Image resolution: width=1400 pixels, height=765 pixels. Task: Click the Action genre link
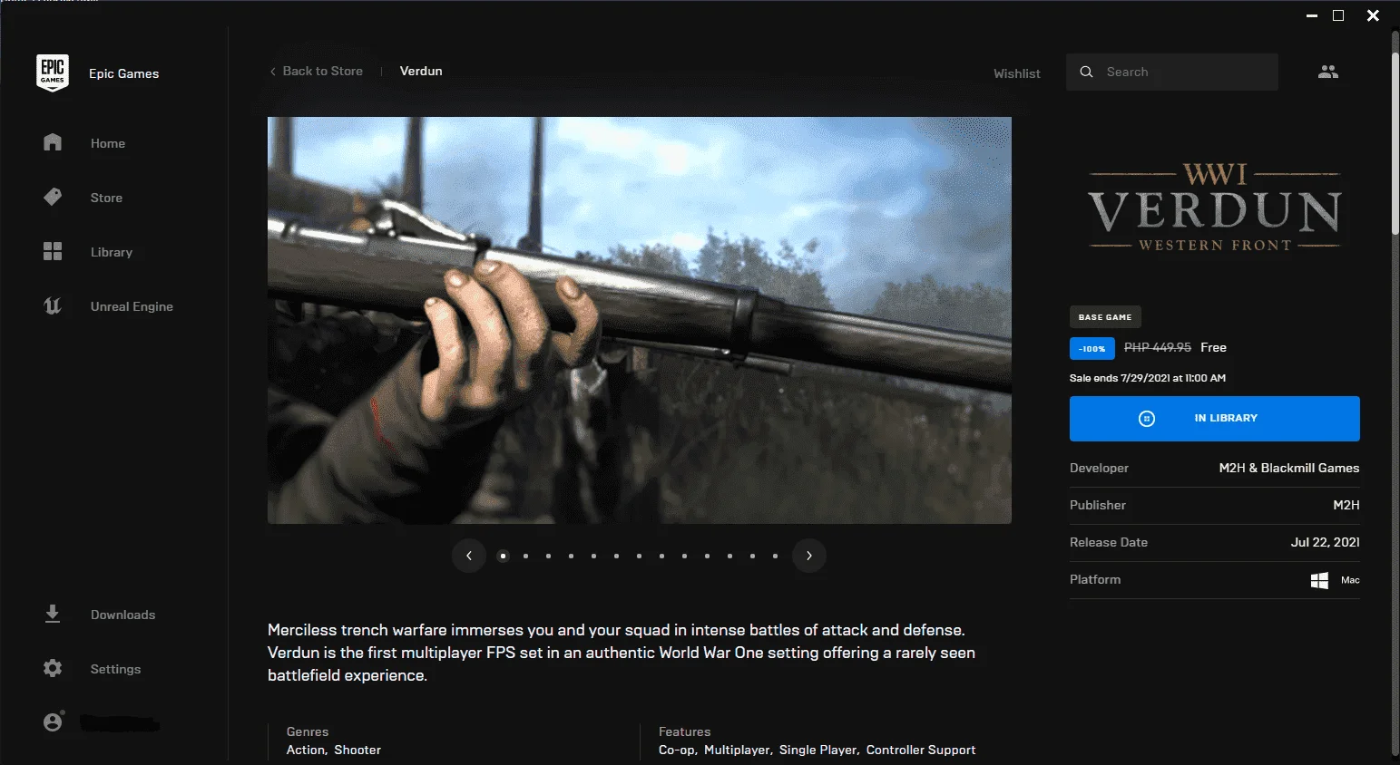[306, 750]
